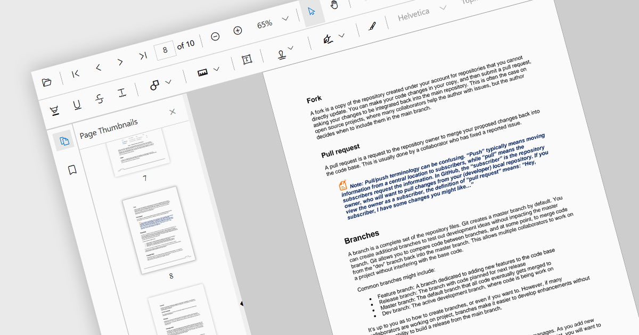Toggle the text selection arrow tool
This screenshot has width=639, height=335.
(312, 11)
